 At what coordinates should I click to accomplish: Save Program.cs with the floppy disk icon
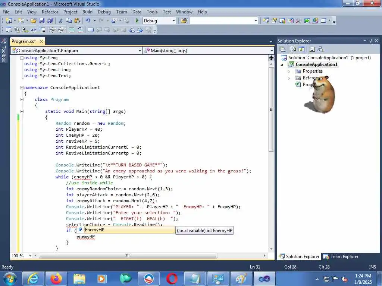click(42, 21)
